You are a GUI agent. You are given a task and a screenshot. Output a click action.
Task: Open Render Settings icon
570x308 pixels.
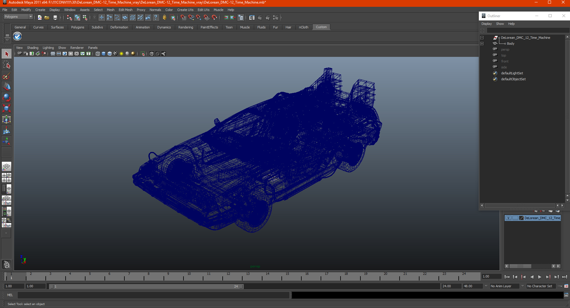tap(276, 18)
